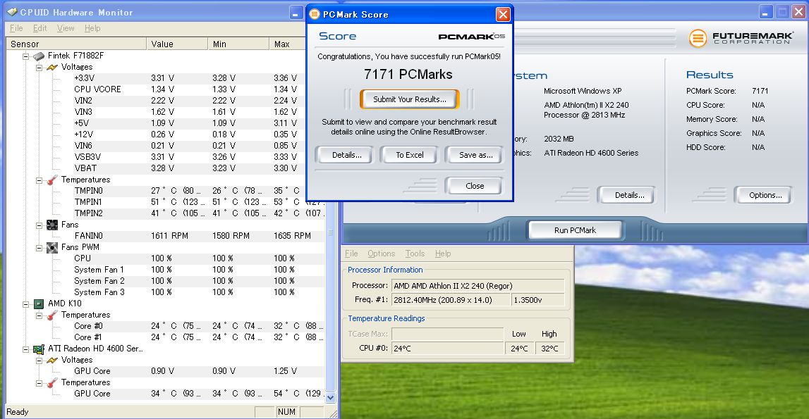Click the thermometer icon under AMD K10

[52, 315]
